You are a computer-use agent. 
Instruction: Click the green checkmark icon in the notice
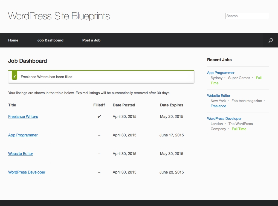click(x=14, y=75)
